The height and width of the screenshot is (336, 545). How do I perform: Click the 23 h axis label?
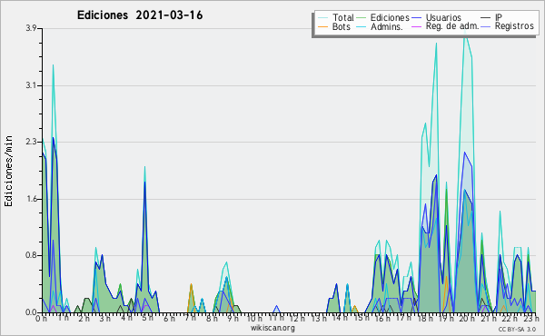point(530,318)
